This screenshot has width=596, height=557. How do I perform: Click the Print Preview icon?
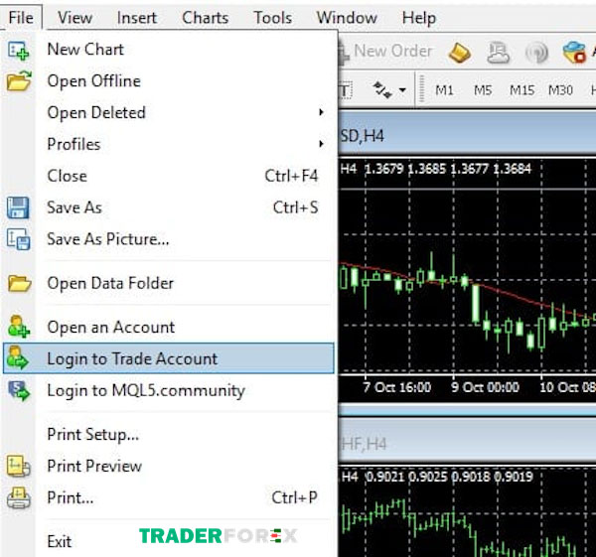click(x=18, y=466)
